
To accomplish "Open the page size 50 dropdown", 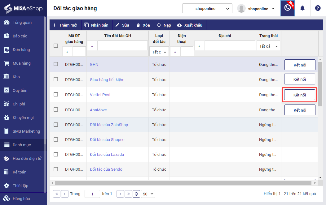I will click(148, 194).
